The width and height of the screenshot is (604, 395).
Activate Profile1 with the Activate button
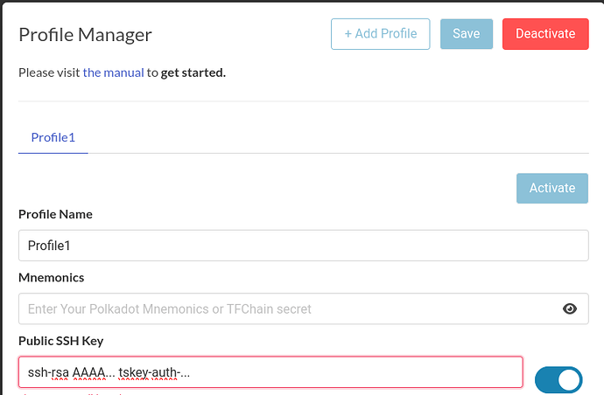point(552,188)
